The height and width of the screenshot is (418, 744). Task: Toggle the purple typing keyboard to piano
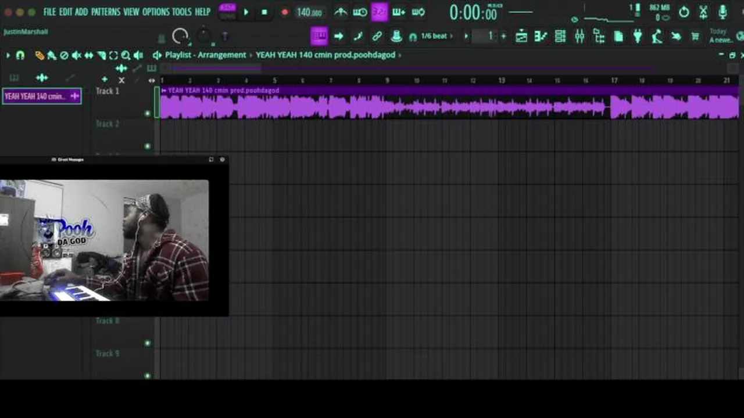(319, 37)
